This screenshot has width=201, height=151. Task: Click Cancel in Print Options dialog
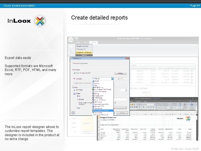(x=122, y=113)
